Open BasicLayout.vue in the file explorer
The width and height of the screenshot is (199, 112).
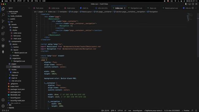(21, 53)
